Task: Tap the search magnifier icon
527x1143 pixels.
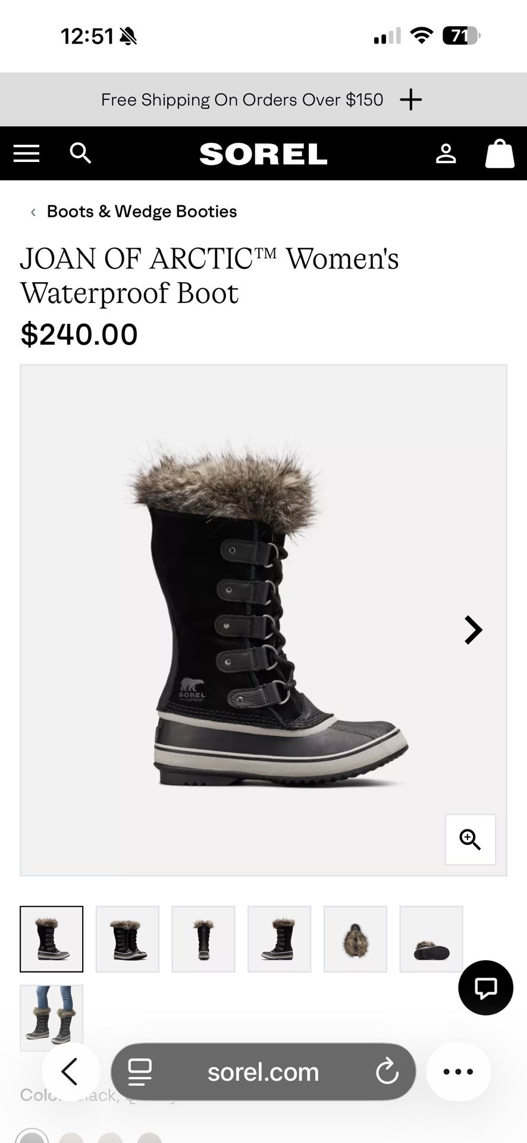Action: [80, 154]
